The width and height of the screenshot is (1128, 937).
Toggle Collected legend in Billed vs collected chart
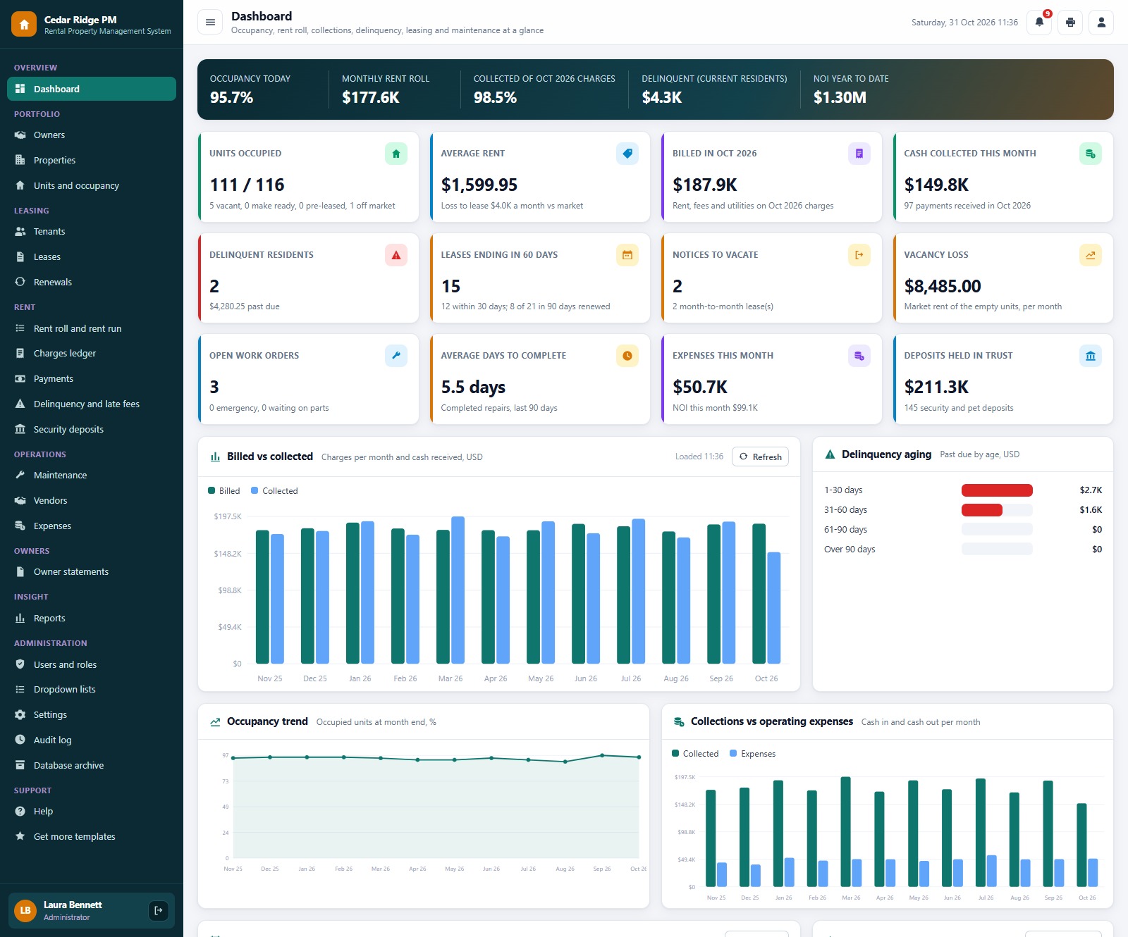coord(274,491)
